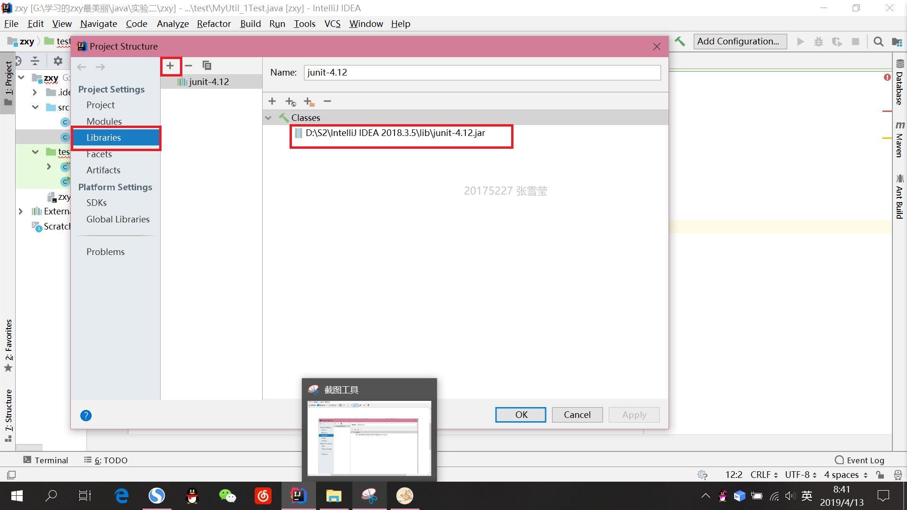Click the 截图工具 preview thumbnail
This screenshot has width=907, height=510.
[x=369, y=438]
